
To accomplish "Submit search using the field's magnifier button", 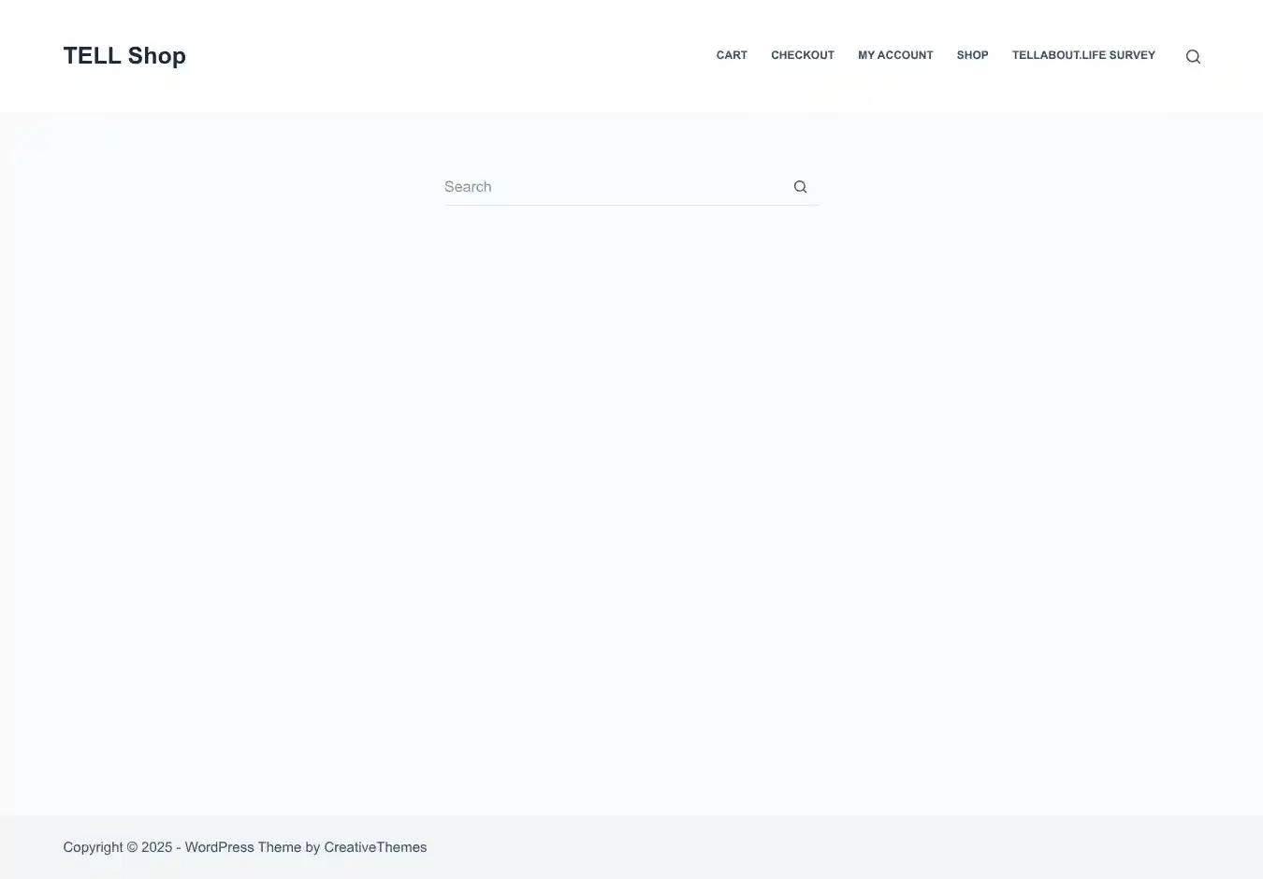I will coord(800,187).
